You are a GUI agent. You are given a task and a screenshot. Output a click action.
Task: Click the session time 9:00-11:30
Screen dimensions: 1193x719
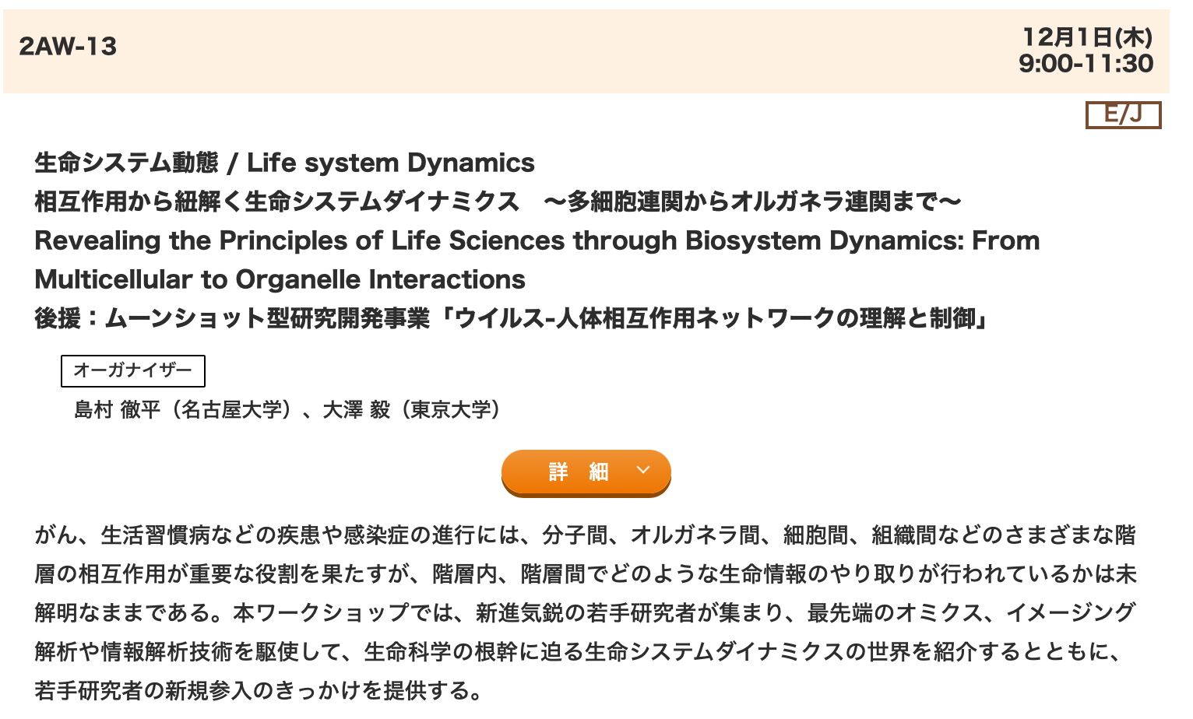(x=1086, y=63)
